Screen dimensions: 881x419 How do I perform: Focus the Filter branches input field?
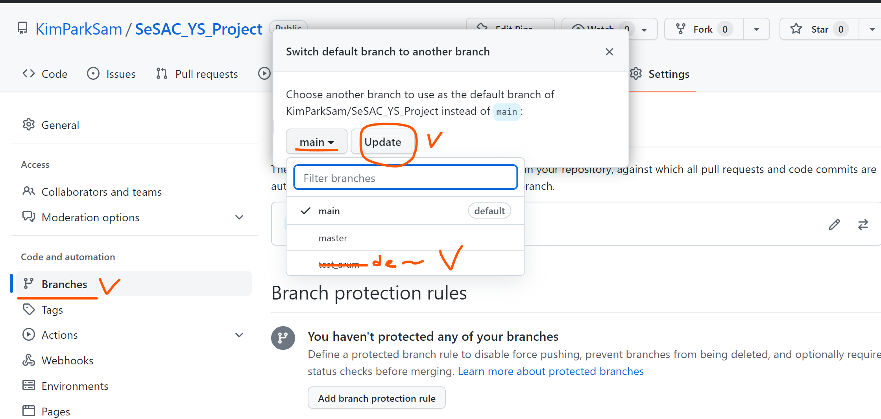405,178
